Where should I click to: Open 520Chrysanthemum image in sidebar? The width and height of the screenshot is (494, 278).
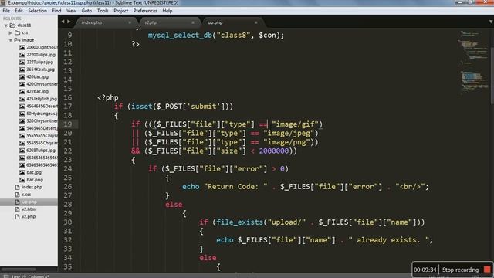click(42, 121)
